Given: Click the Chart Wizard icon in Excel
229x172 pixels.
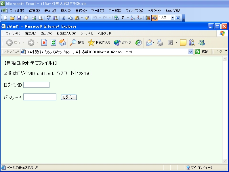Looking at the screenshot, I should pyautogui.click(x=148, y=18).
